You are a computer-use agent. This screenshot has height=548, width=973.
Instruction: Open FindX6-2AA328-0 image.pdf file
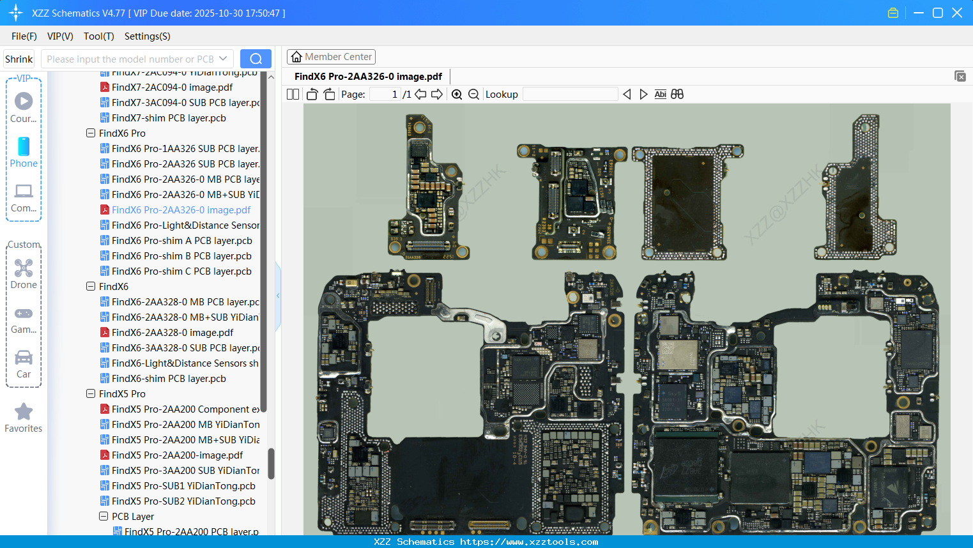tap(172, 333)
